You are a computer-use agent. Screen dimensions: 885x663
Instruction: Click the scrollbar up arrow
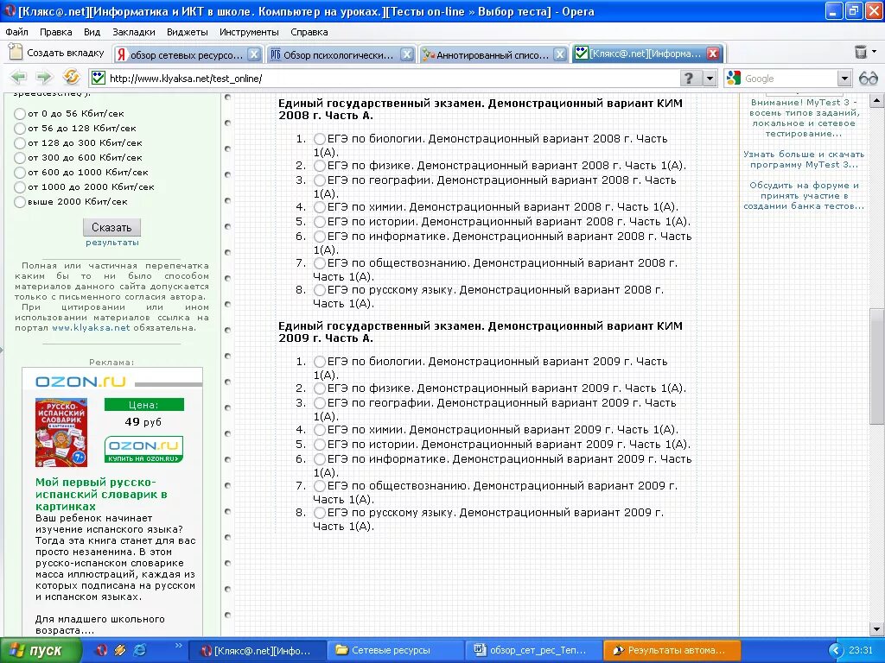[x=876, y=102]
